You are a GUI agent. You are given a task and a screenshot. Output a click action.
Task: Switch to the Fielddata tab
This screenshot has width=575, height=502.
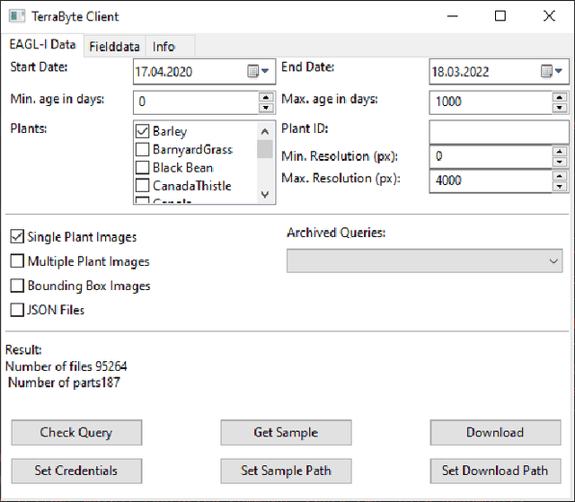(113, 47)
